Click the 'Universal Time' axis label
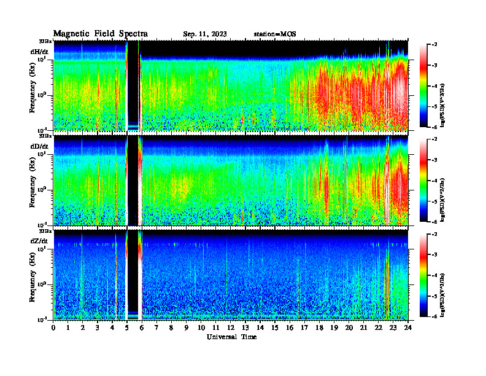This screenshot has width=486, height=376. [x=231, y=337]
